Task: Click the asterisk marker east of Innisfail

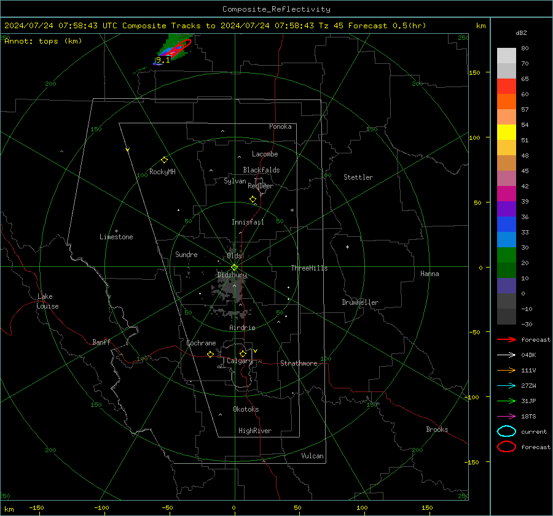Action: click(292, 210)
